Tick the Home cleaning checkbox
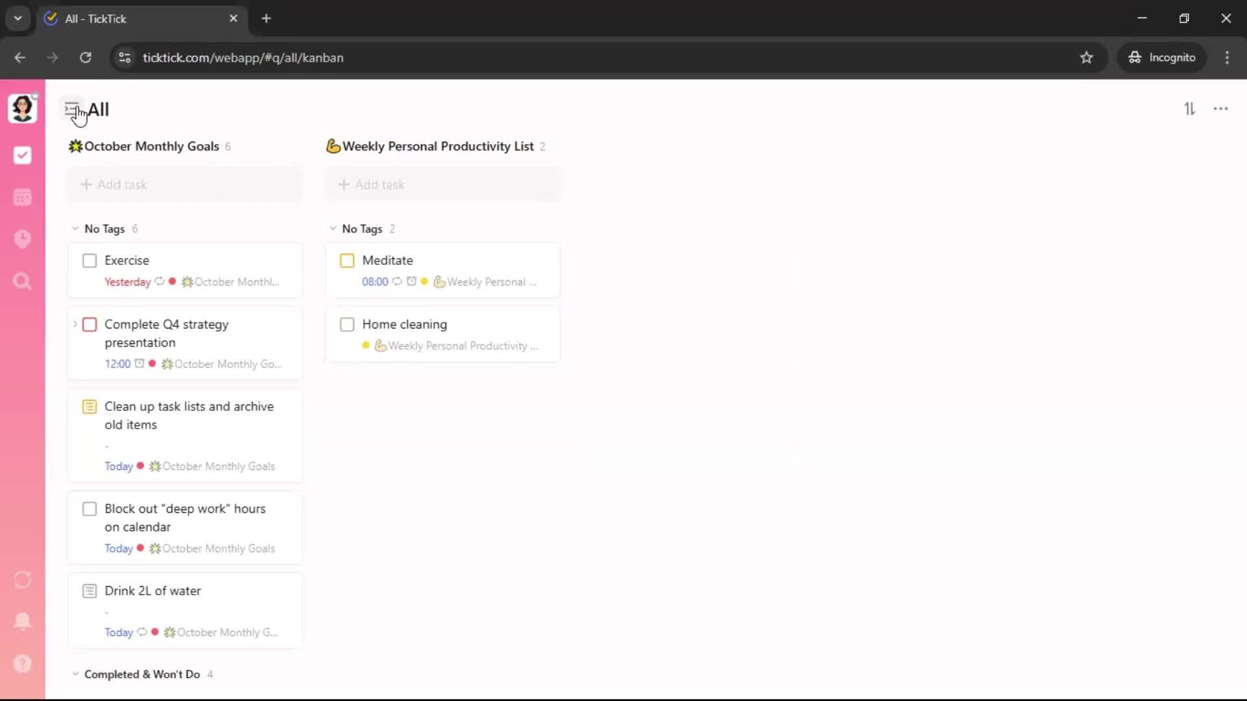Viewport: 1247px width, 701px height. coord(347,325)
